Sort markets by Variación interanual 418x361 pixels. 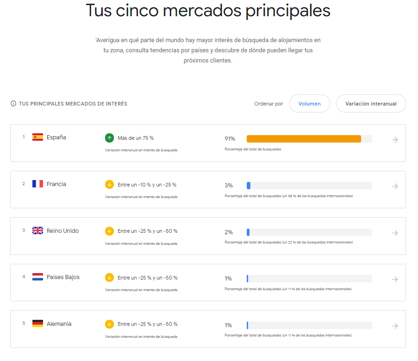371,104
